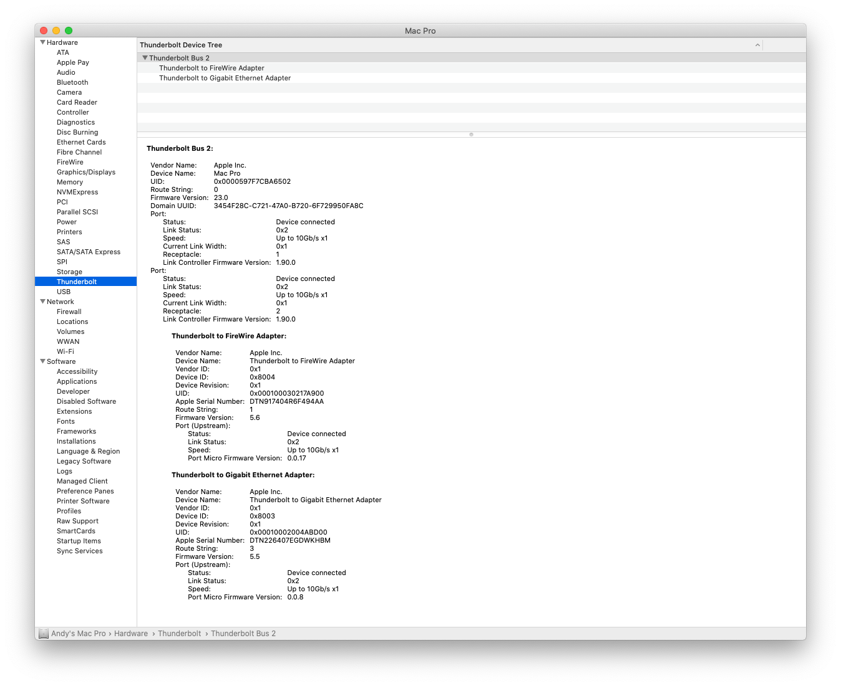Image resolution: width=841 pixels, height=686 pixels.
Task: Open the Bluetooth hardware entry
Action: [x=72, y=82]
